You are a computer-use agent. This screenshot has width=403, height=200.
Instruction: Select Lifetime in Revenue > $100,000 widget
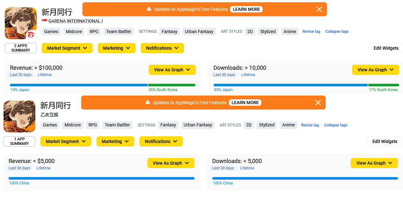pyautogui.click(x=45, y=75)
